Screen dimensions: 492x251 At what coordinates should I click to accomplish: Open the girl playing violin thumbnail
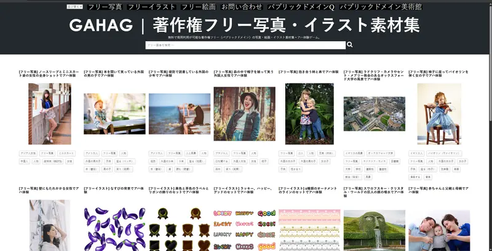[439, 114]
